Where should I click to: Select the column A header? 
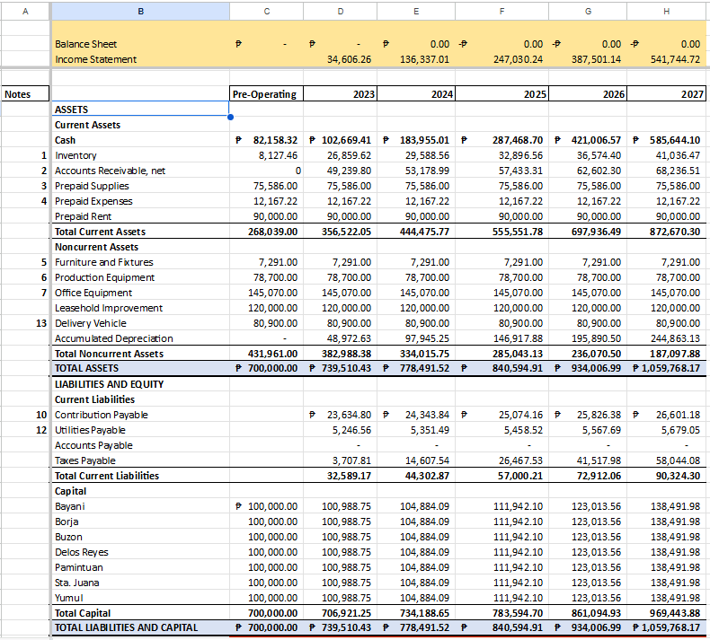[25, 11]
